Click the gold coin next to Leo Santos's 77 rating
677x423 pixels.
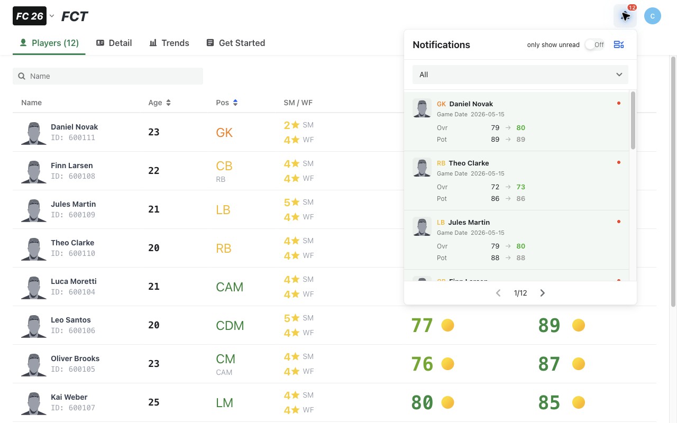click(447, 325)
